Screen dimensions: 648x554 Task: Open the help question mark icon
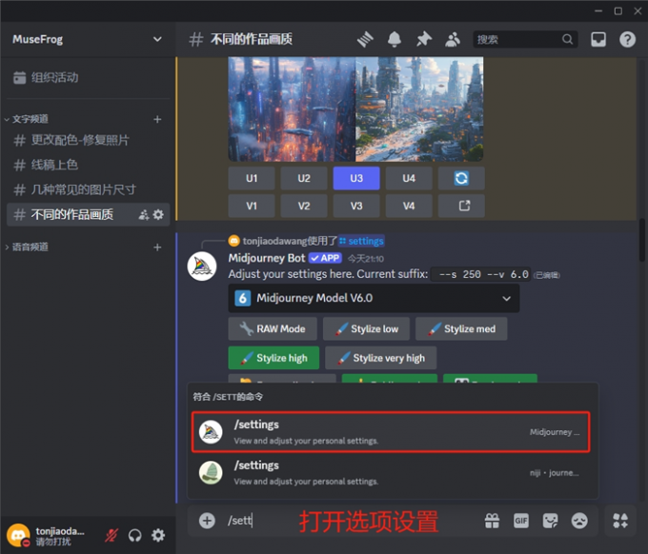[x=627, y=40]
